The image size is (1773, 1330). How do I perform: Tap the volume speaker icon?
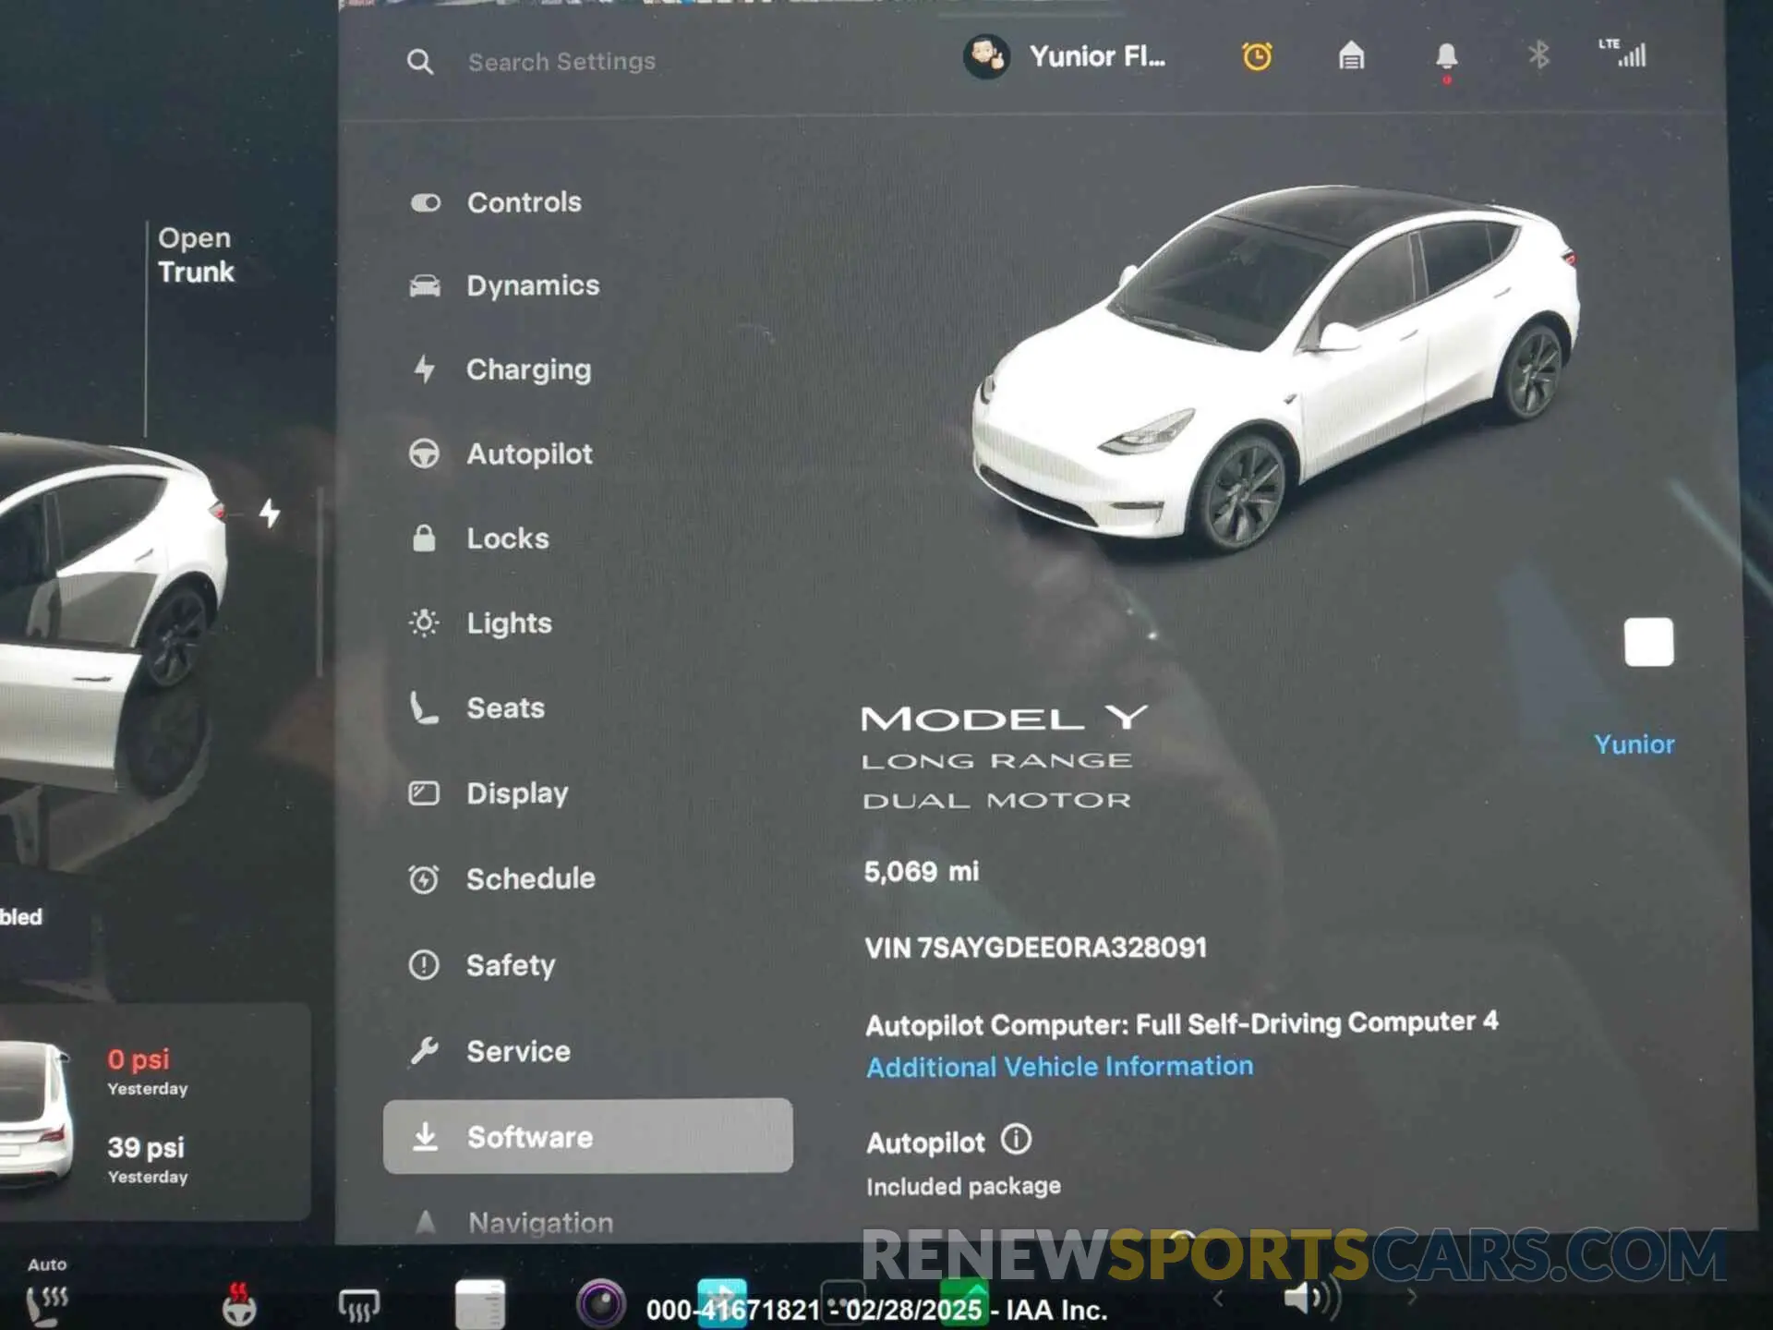pos(1310,1298)
